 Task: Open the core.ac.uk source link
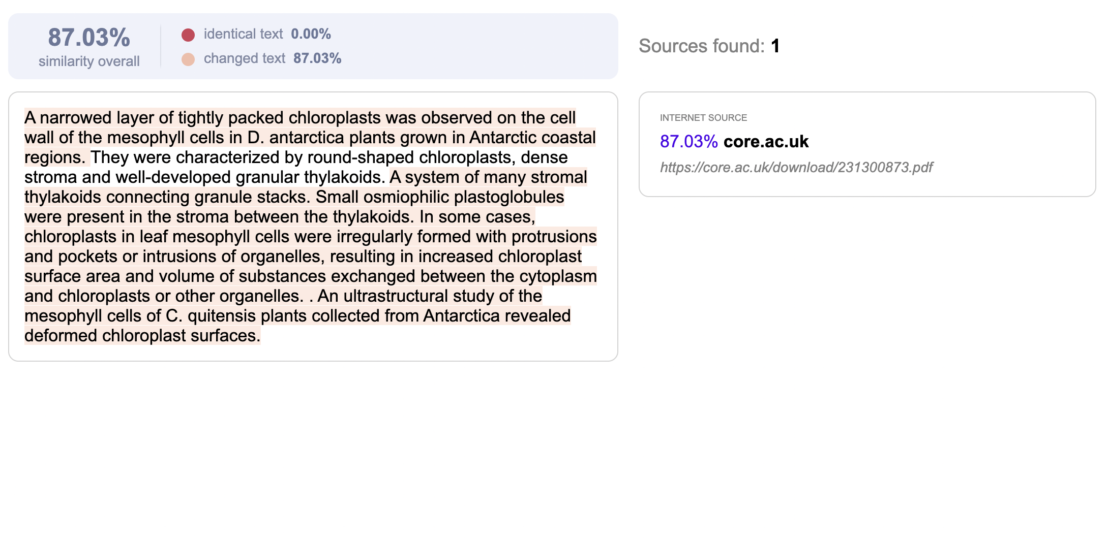click(766, 141)
